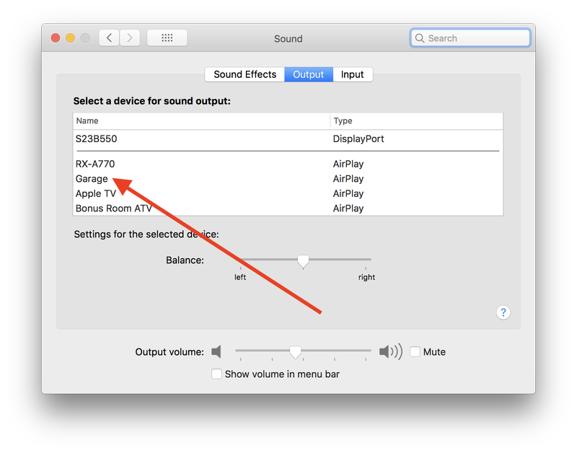Click AirPlay type in Bonus Room ATV row
Viewport: 577px width, 453px height.
pyautogui.click(x=348, y=208)
